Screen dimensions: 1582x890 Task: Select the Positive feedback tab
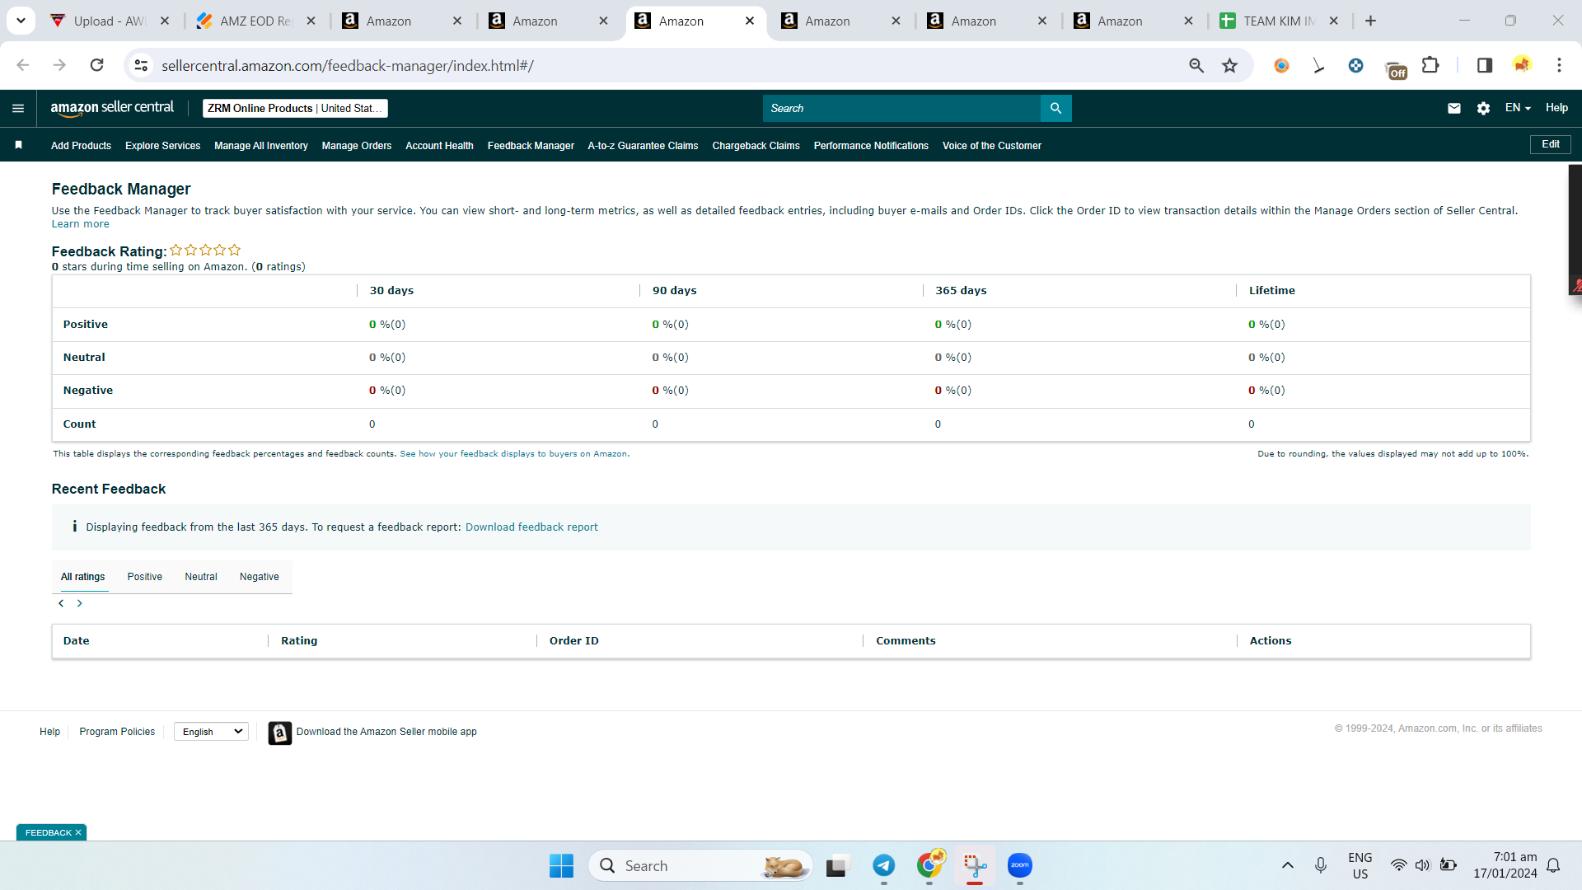click(145, 577)
